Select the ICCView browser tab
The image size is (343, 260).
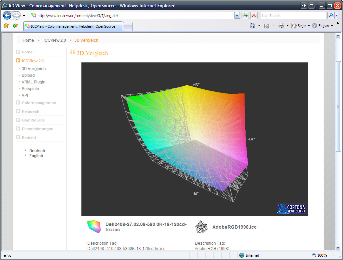73,26
